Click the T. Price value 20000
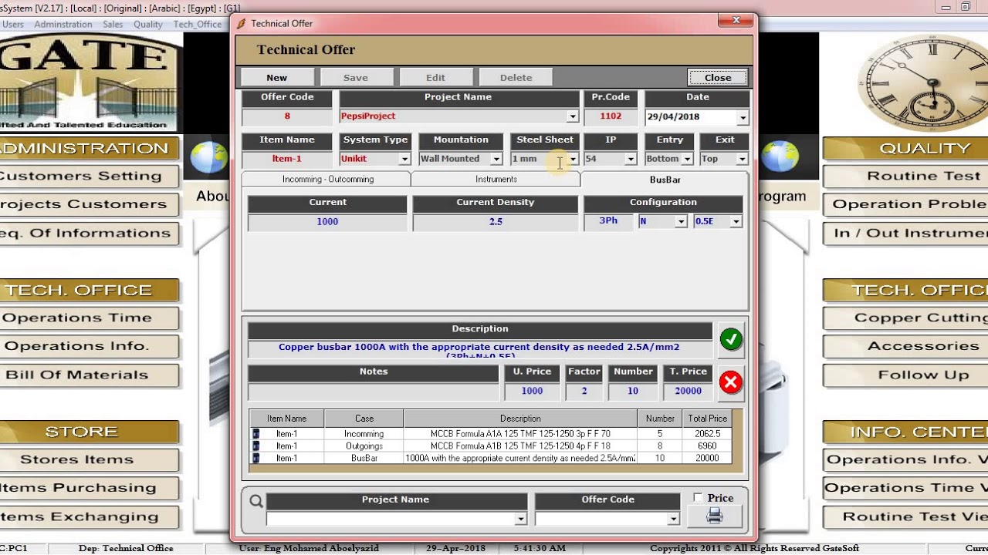 pyautogui.click(x=688, y=392)
